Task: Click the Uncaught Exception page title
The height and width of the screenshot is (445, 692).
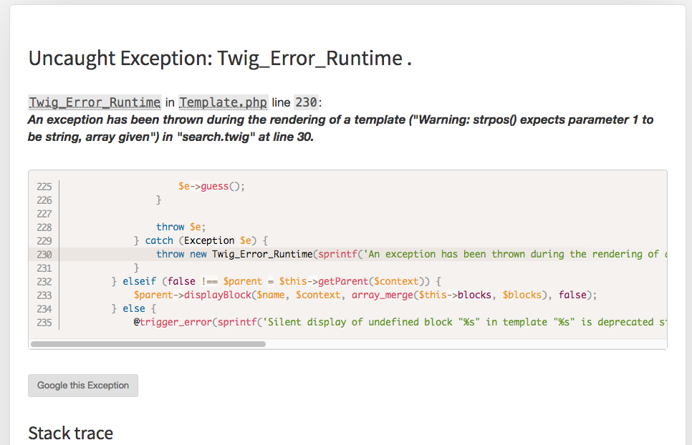Action: tap(220, 58)
